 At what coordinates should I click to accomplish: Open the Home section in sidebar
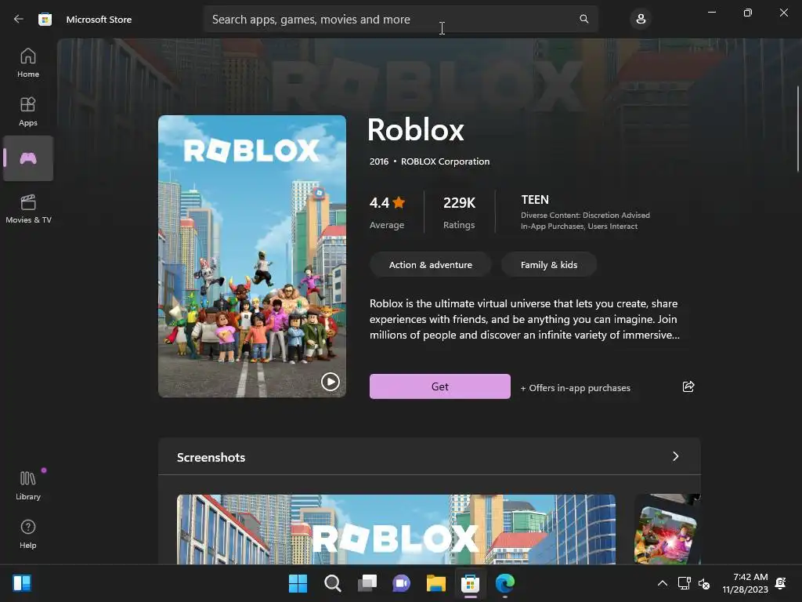click(28, 63)
